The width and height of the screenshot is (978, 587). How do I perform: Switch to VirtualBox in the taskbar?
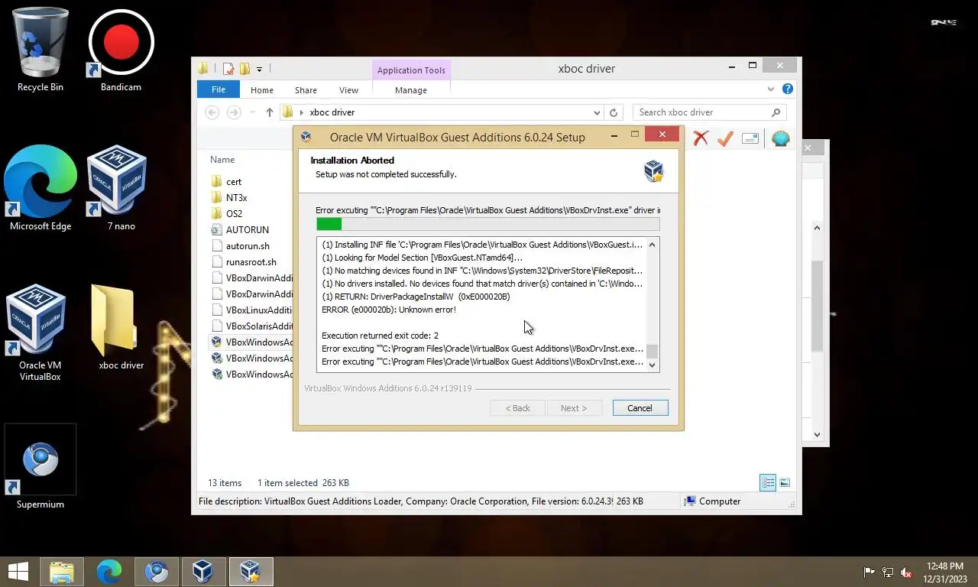(x=203, y=571)
